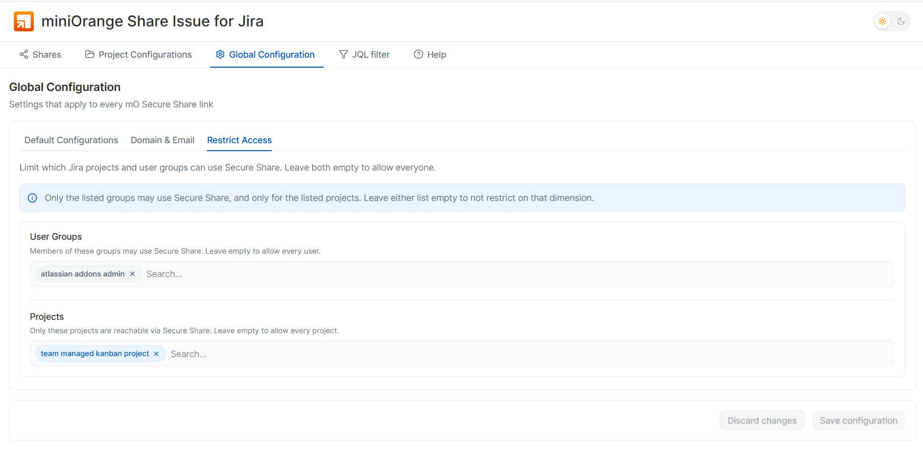Open the Project Configurations tab
This screenshot has width=923, height=465.
click(138, 55)
